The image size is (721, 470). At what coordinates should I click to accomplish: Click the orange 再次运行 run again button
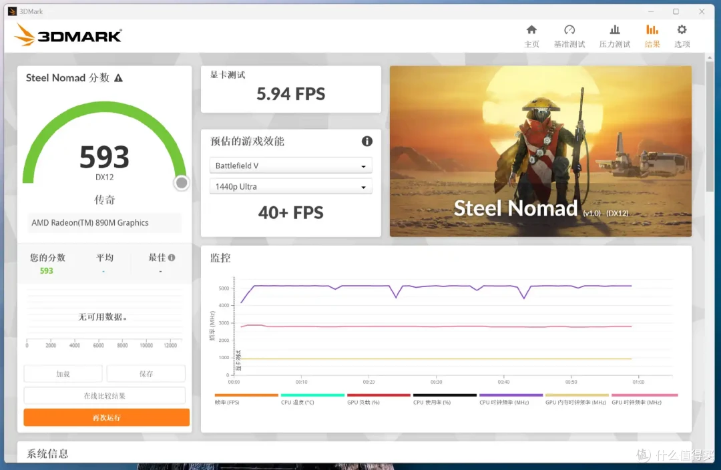(106, 417)
